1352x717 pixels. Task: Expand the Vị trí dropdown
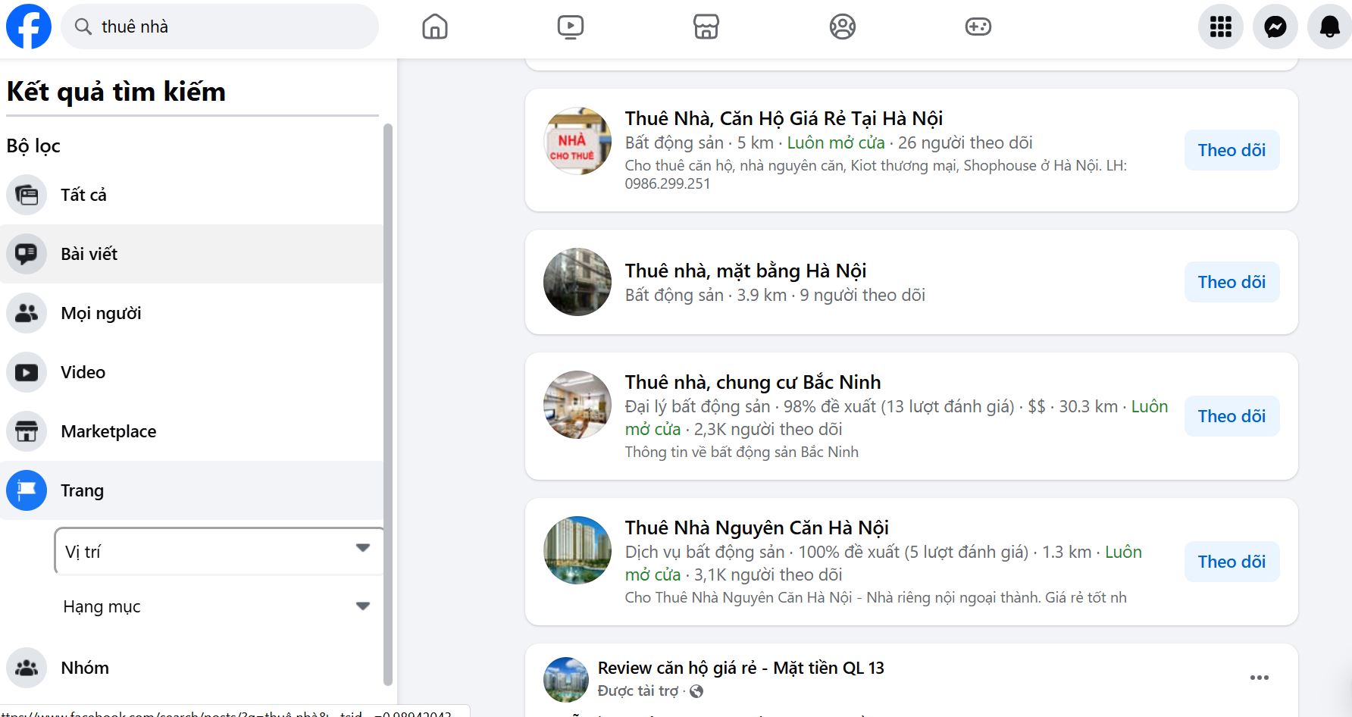[218, 551]
